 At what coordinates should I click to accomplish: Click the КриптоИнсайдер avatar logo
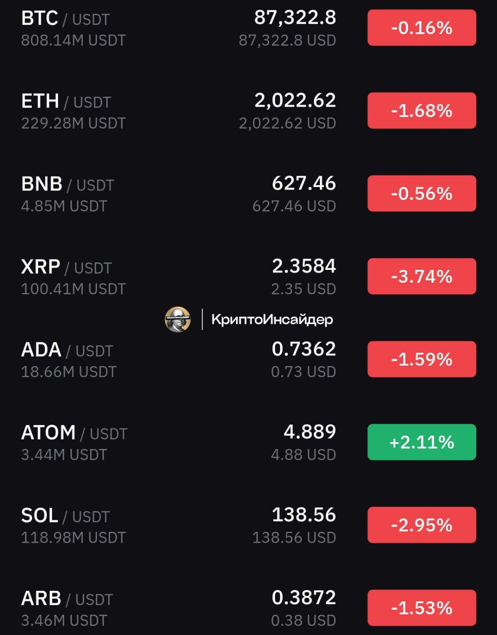point(178,319)
